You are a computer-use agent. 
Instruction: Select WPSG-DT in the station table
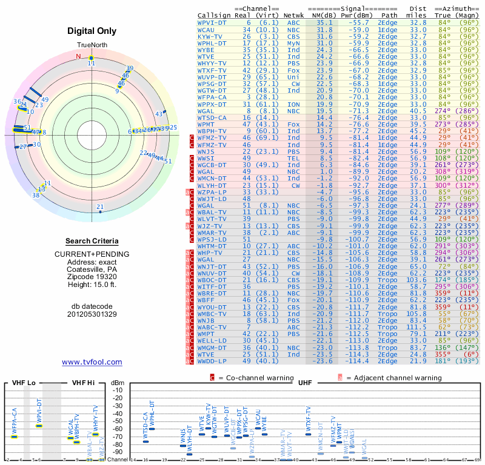(212, 84)
